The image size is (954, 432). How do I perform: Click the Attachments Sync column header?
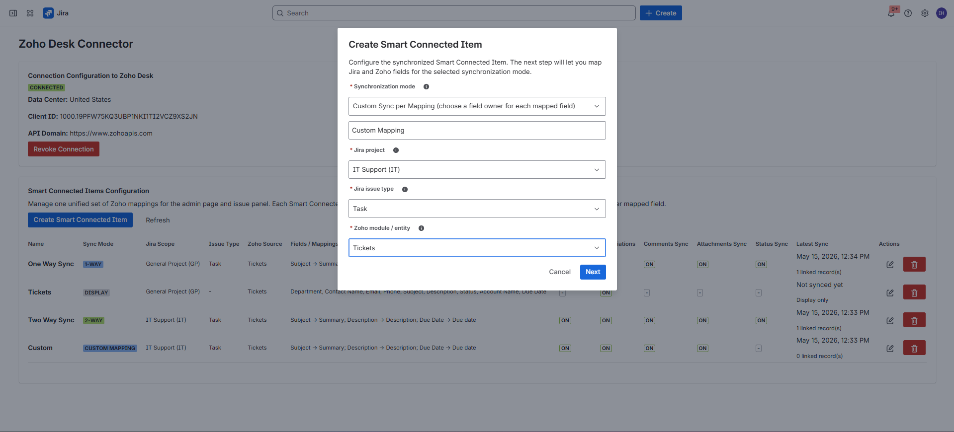coord(721,244)
